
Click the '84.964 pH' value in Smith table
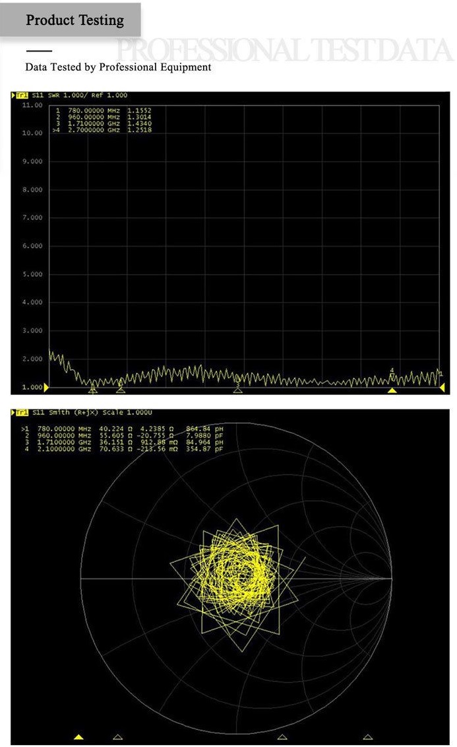204,442
